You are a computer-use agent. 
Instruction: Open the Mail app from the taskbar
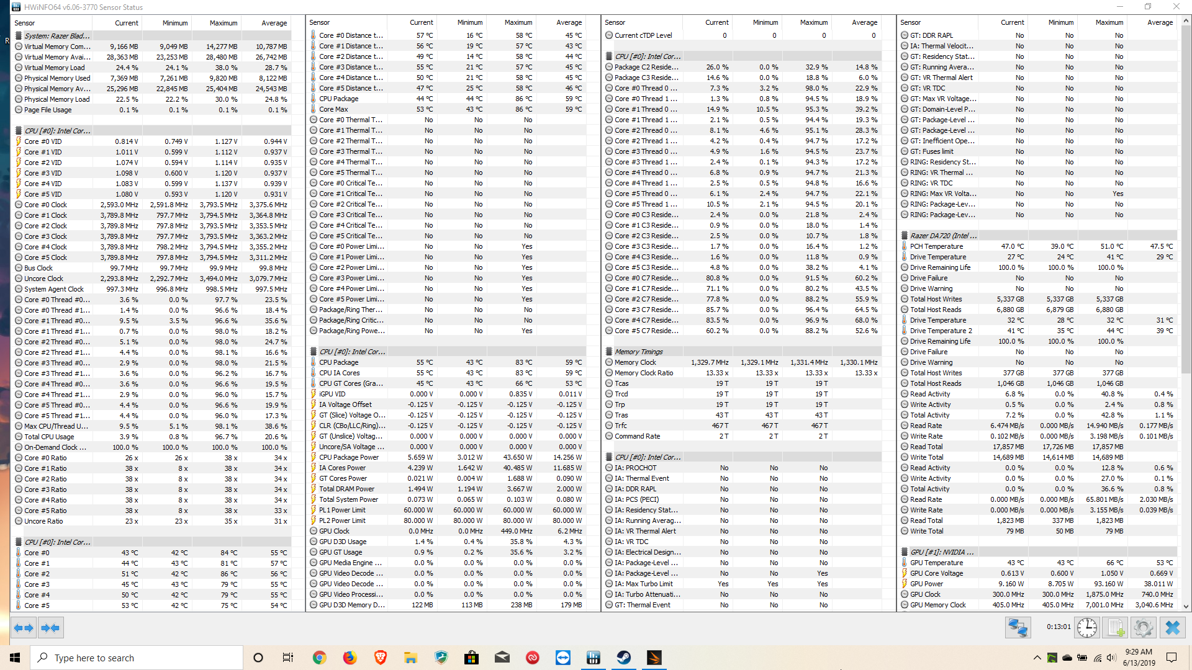click(x=502, y=658)
